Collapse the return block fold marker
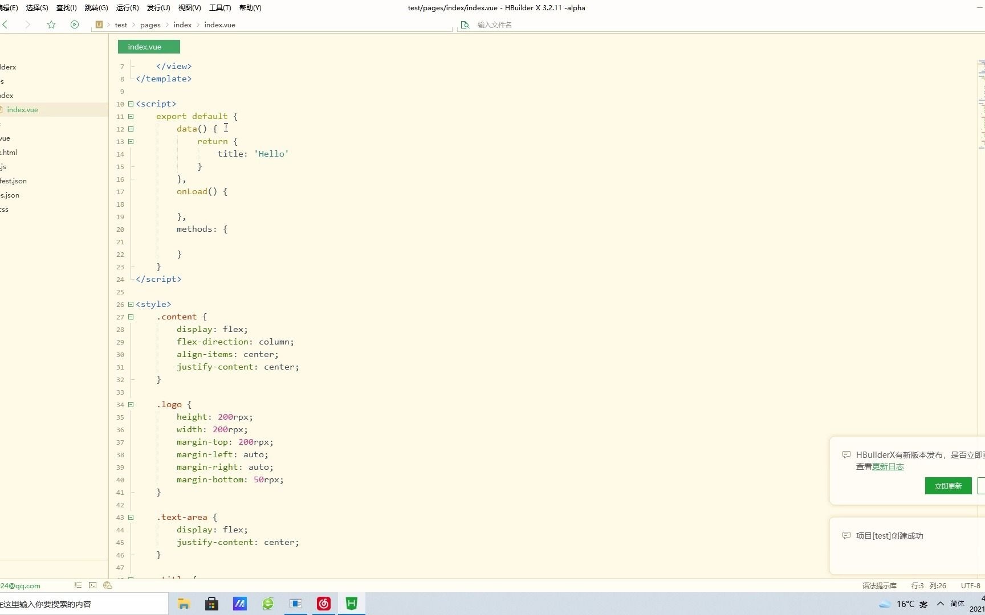Image resolution: width=985 pixels, height=615 pixels. 131,141
